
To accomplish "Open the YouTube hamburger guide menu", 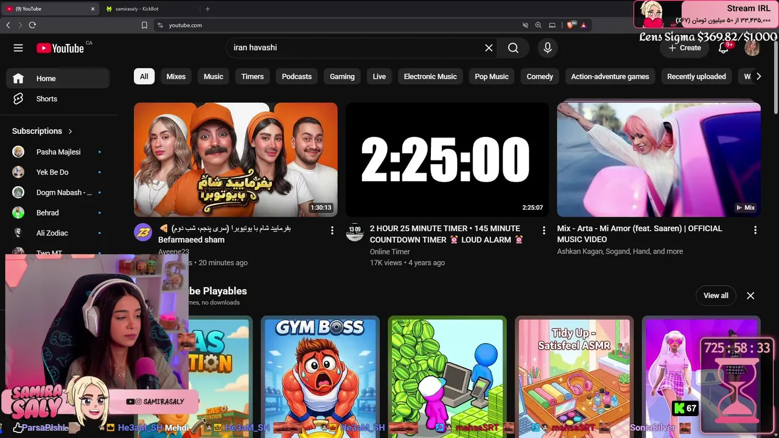I will tap(18, 48).
